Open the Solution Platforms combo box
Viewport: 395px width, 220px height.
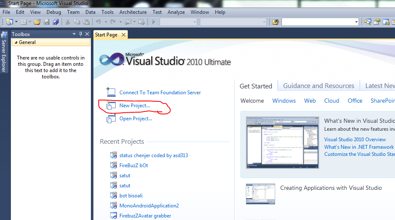point(233,22)
